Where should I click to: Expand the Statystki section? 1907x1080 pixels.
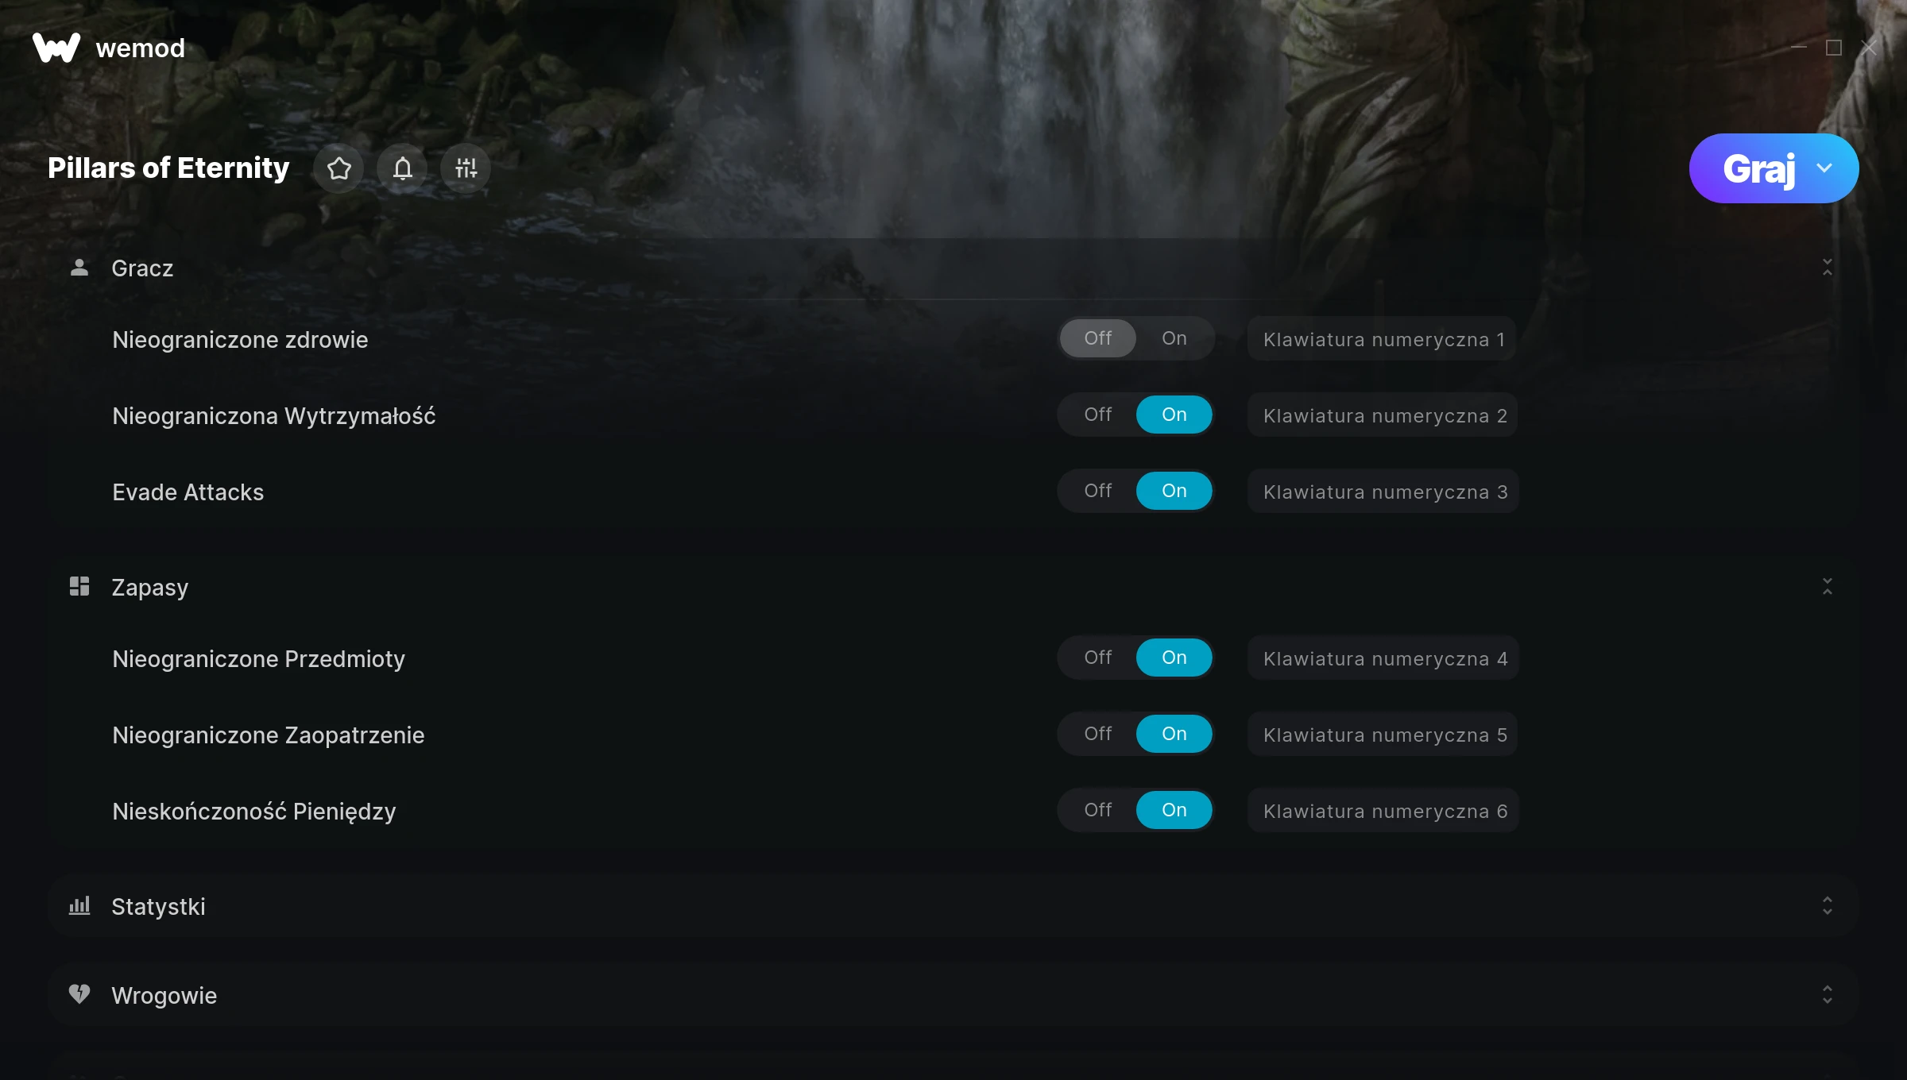[x=1828, y=906]
